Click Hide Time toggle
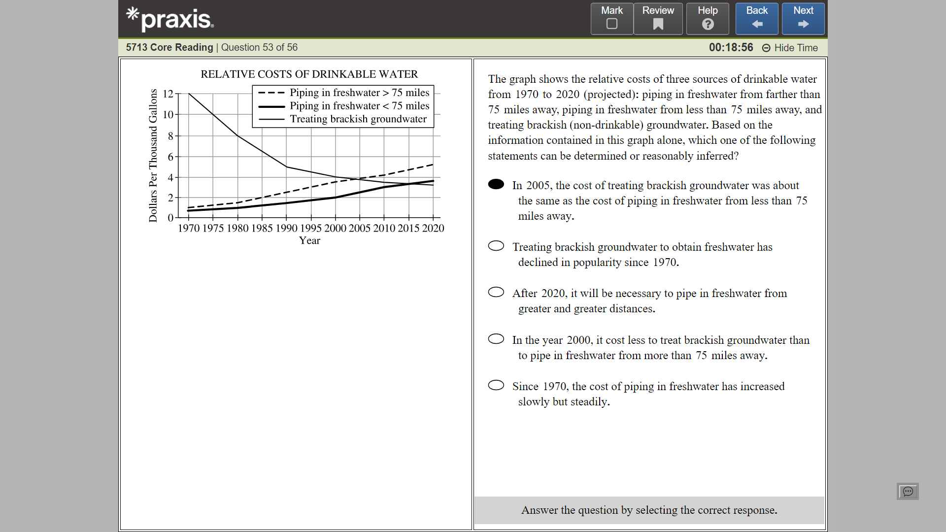946x532 pixels. tap(790, 48)
